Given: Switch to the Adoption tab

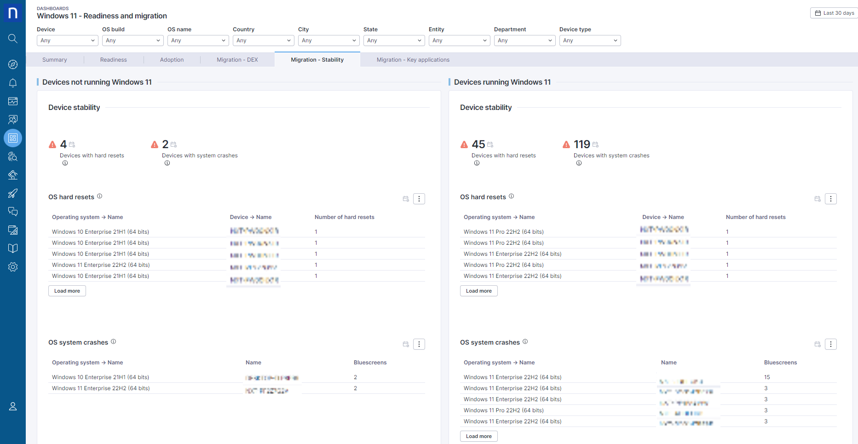Looking at the screenshot, I should pyautogui.click(x=172, y=60).
